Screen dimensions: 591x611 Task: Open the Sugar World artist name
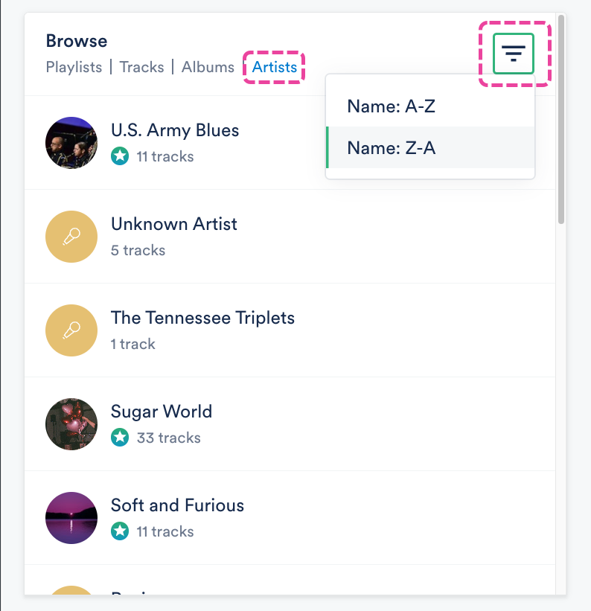click(x=162, y=412)
